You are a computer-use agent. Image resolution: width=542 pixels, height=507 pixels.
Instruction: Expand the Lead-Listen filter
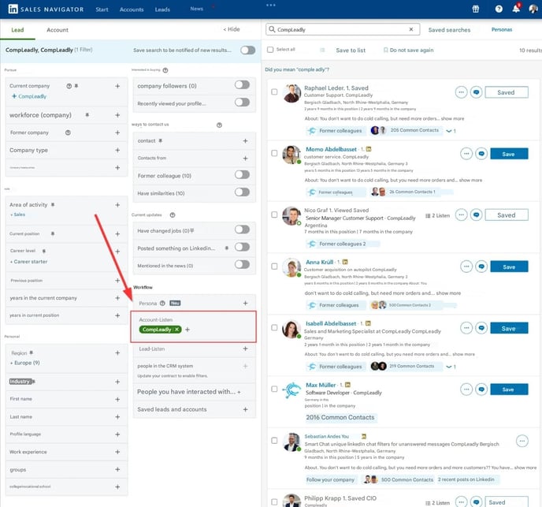point(246,349)
